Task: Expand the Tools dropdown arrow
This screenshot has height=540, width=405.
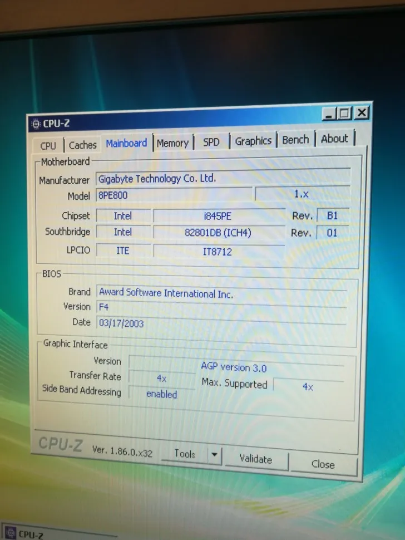Action: 214,455
